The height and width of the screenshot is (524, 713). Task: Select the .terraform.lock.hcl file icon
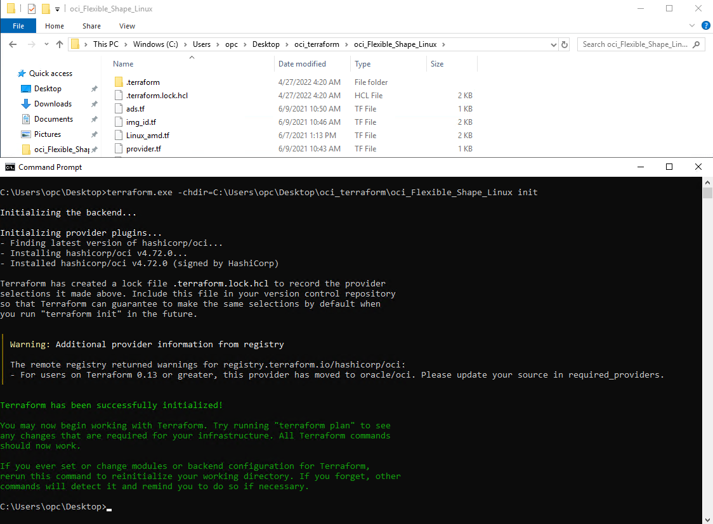point(119,95)
